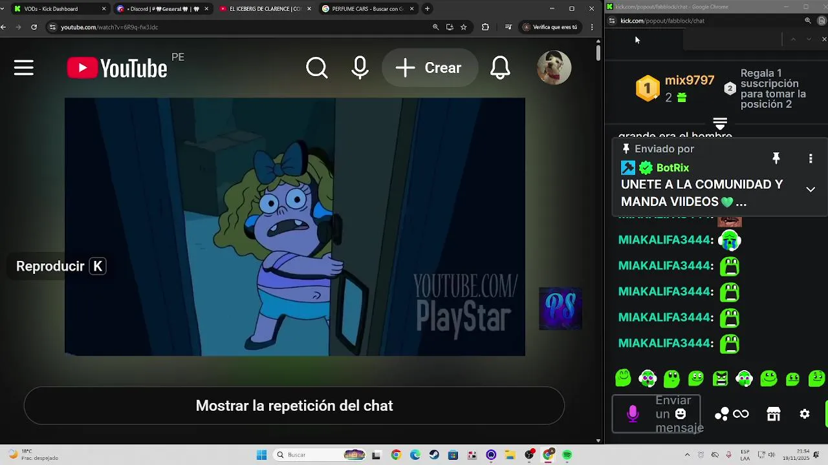Open the media controls toolbar icon
The width and height of the screenshot is (828, 465).
tap(508, 27)
